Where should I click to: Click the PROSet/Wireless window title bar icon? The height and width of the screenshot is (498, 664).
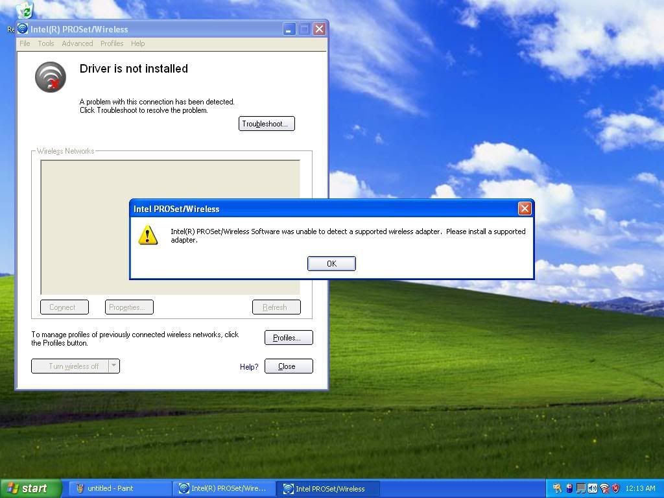pyautogui.click(x=23, y=29)
